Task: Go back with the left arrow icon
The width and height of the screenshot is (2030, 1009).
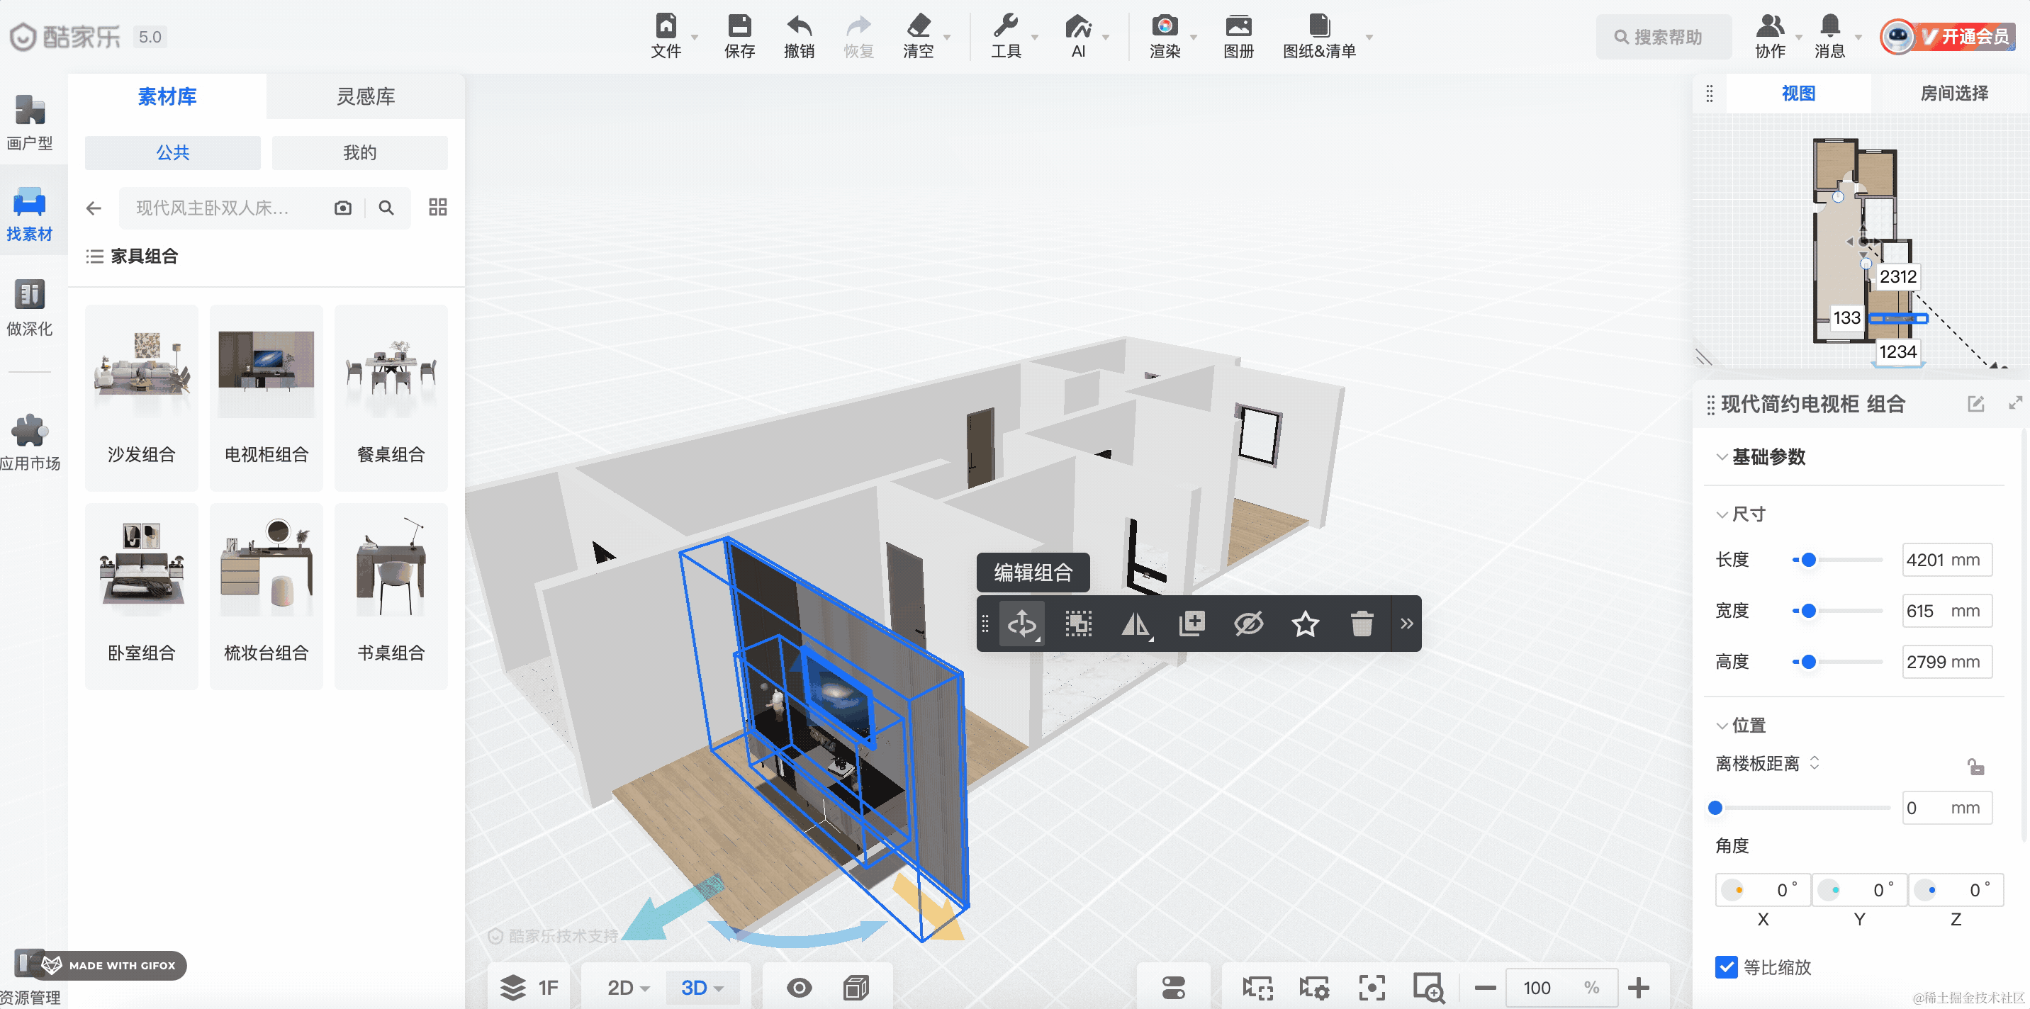Action: pyautogui.click(x=94, y=208)
